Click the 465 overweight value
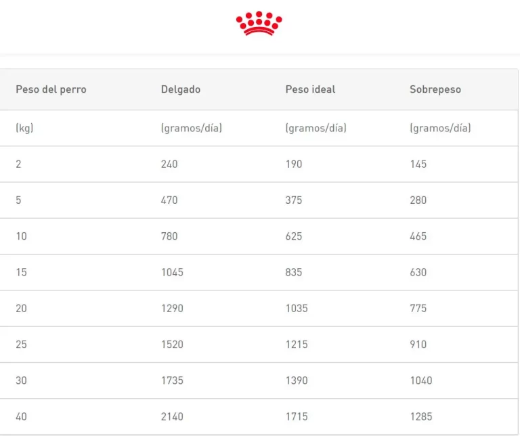Screen dimensions: 520x436 tap(418, 236)
